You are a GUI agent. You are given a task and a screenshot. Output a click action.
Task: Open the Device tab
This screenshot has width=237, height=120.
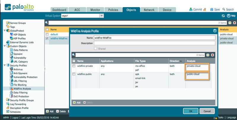click(167, 10)
